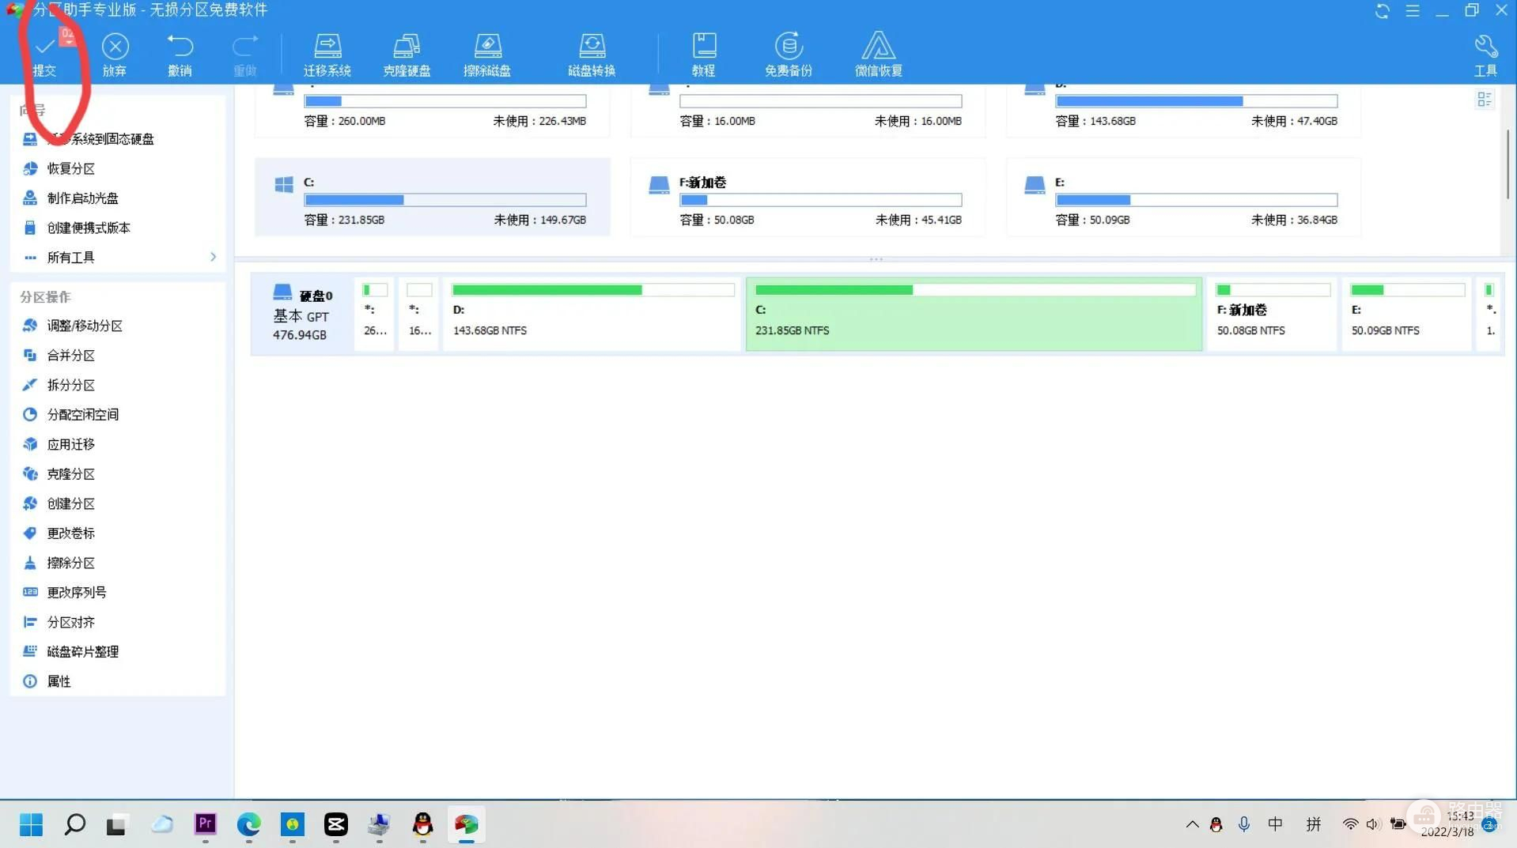Select C: 231.85GB NTFS block in disk map
This screenshot has height=848, width=1517.
click(x=974, y=314)
